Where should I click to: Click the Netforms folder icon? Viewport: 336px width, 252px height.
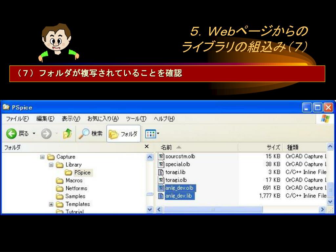pos(60,189)
